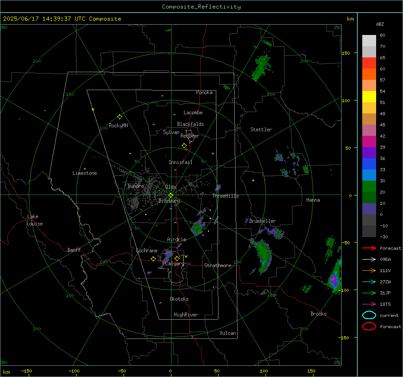Viewport: 403px width, 377px height.
Task: Click the Brooks label
Action: 318,314
